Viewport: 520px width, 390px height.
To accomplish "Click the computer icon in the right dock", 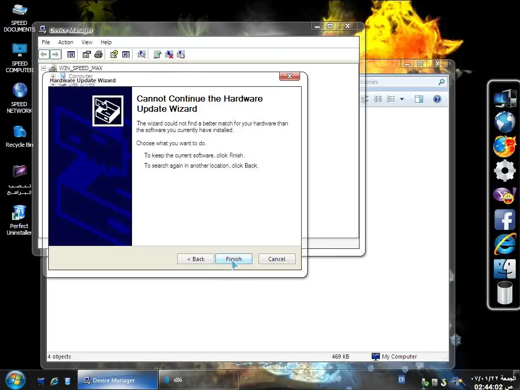I will (x=504, y=98).
